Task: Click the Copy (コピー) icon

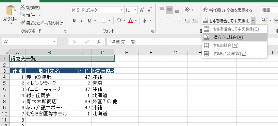Action: (22, 15)
